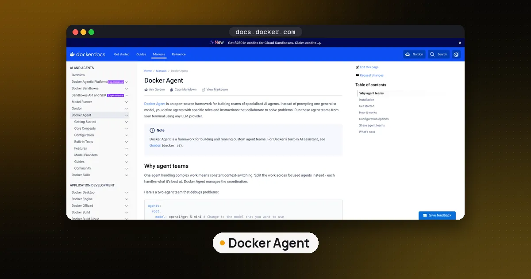Open the Reference tab

click(179, 54)
